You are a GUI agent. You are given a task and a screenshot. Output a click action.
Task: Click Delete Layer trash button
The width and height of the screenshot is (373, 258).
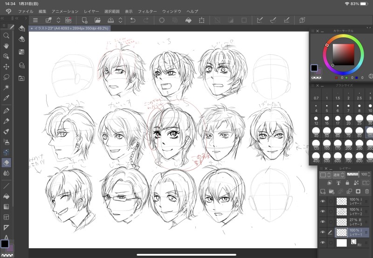(x=366, y=192)
